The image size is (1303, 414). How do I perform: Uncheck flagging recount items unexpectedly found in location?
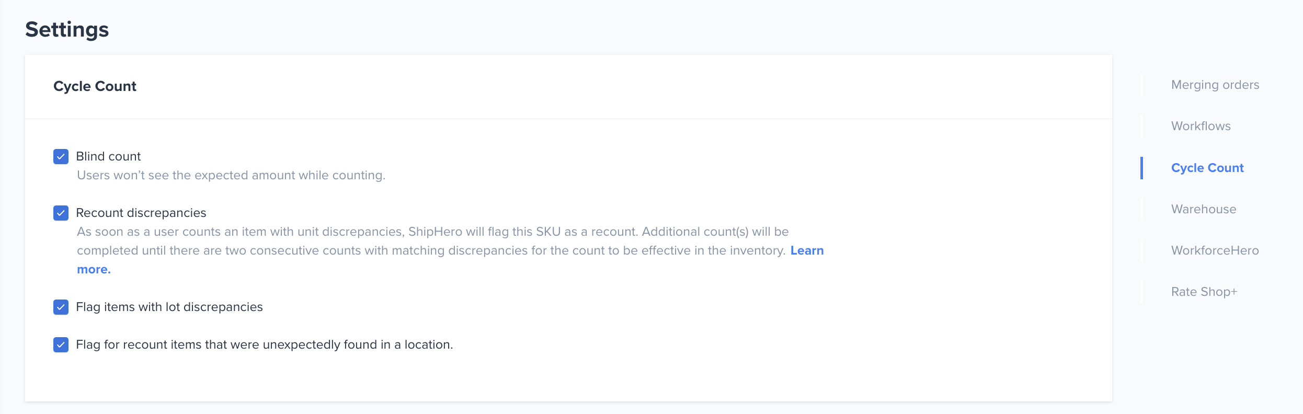[x=61, y=344]
